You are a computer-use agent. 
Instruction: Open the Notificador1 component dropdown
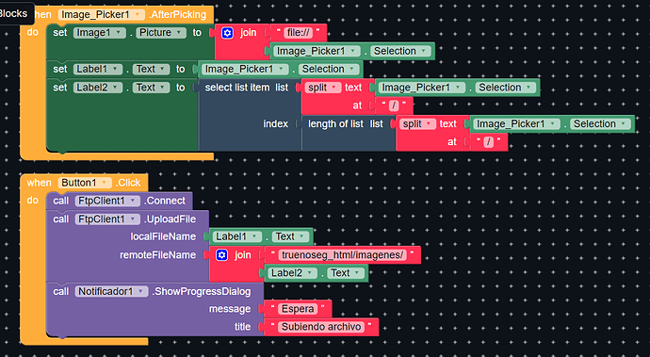click(x=111, y=291)
